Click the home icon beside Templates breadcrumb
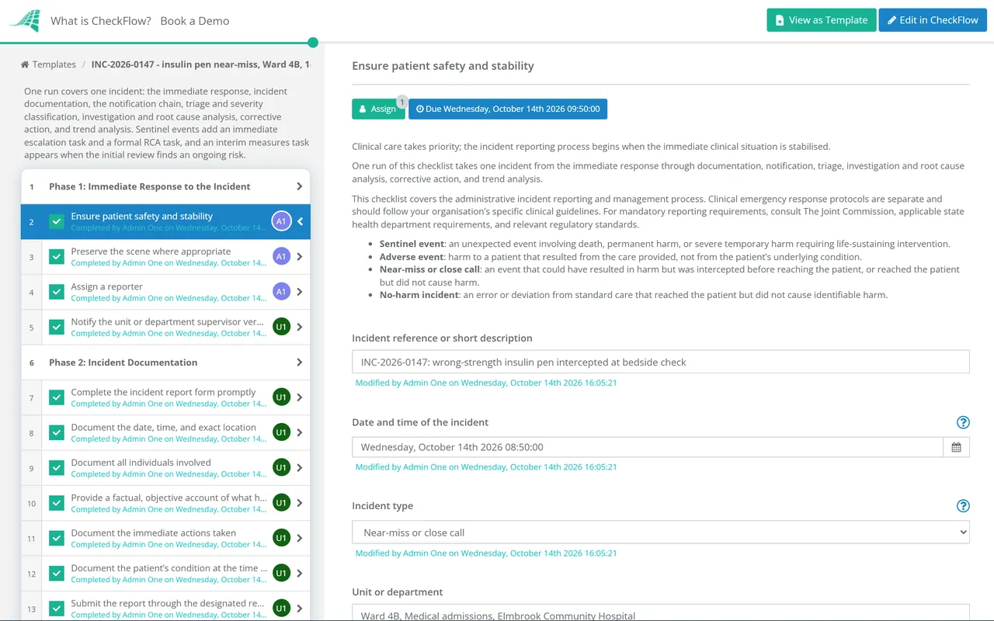The height and width of the screenshot is (621, 994). (x=25, y=64)
